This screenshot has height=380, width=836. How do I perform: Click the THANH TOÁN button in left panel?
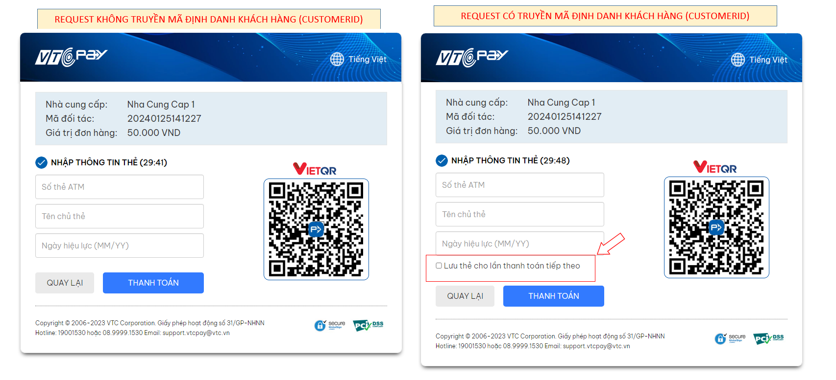coord(153,283)
